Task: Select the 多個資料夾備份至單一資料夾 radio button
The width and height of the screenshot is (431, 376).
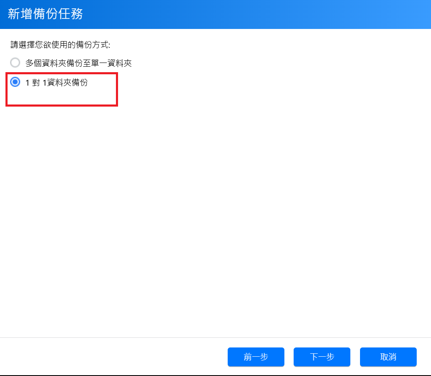Action: [15, 63]
